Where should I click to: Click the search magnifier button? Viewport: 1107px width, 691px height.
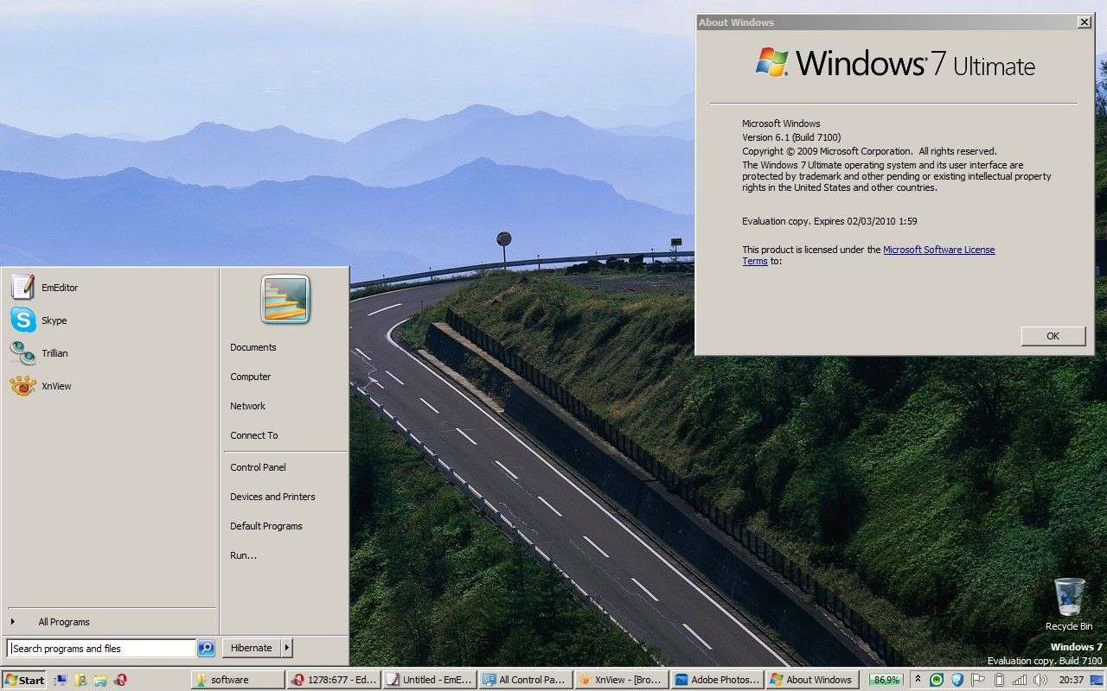tap(206, 648)
